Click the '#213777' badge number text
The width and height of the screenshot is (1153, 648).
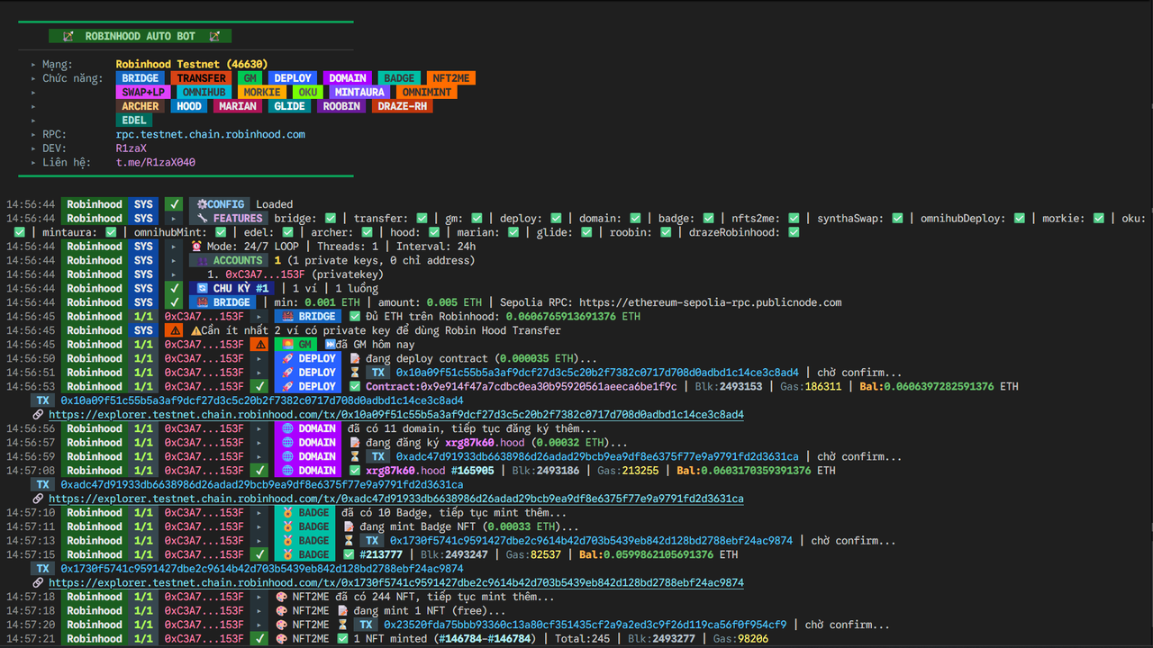tap(381, 554)
